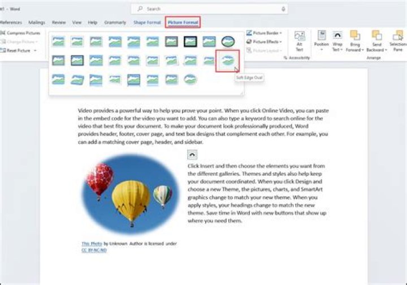
Task: Open the Position dropdown menu
Action: [x=321, y=41]
